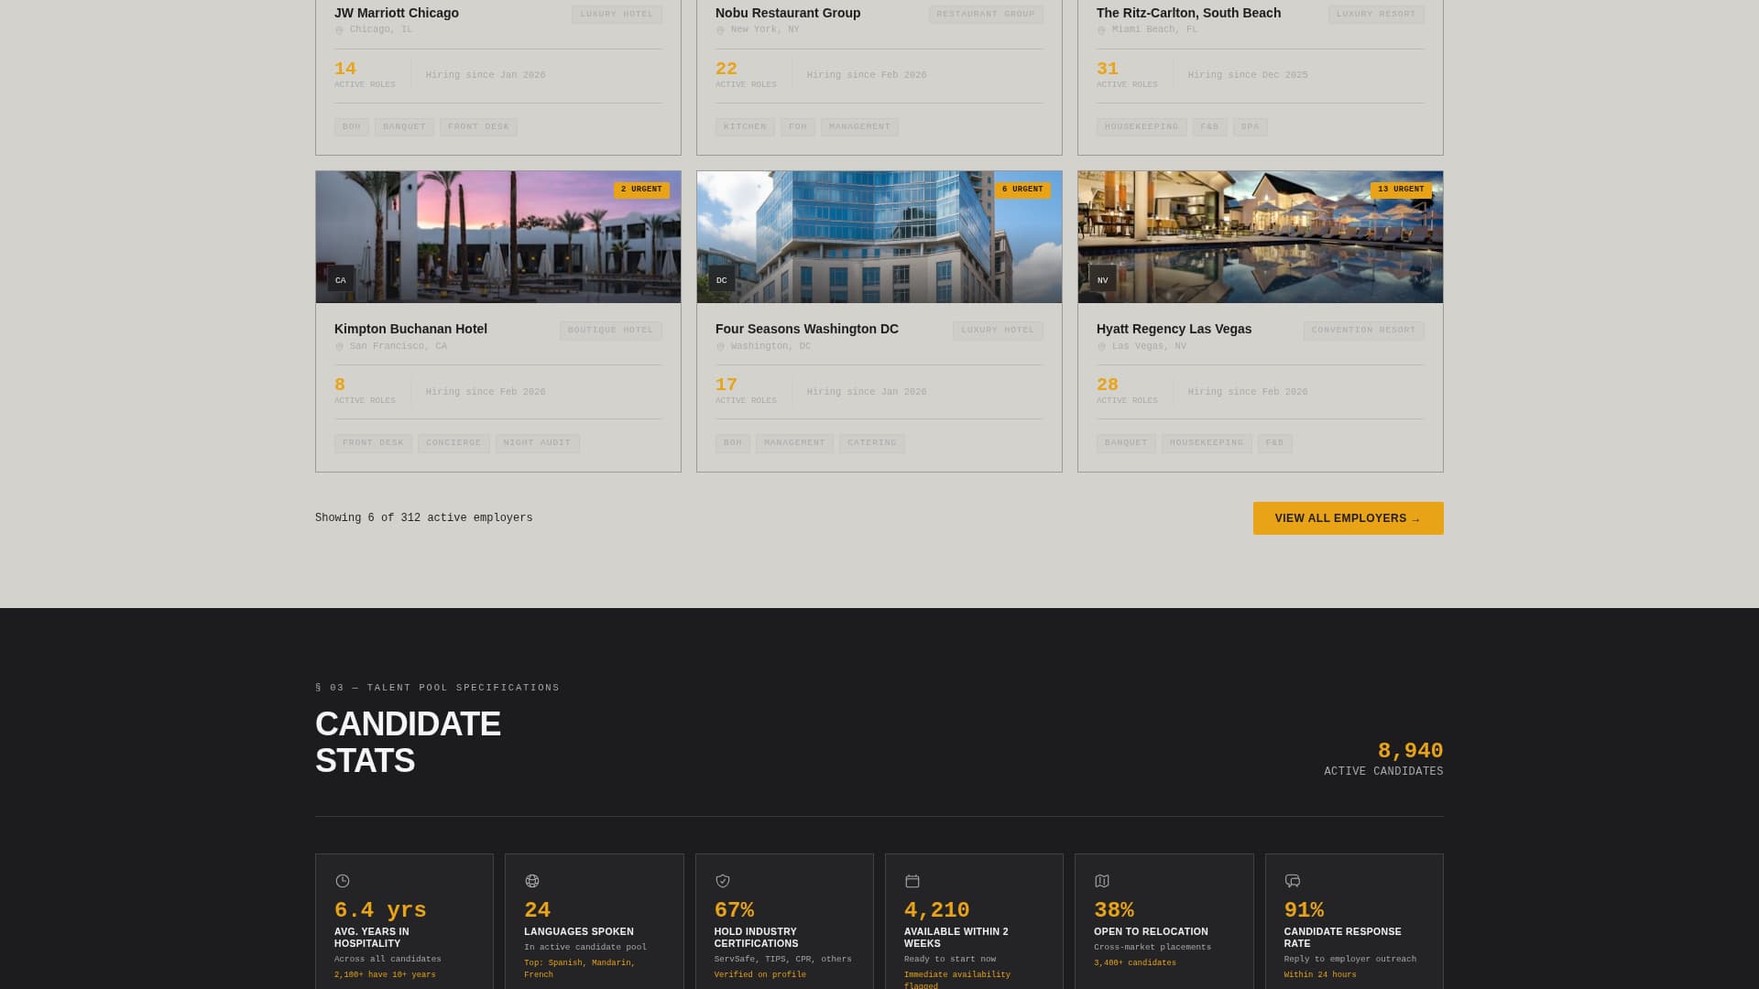This screenshot has width=1759, height=989.
Task: Select the CONVENTION RESORT badge on Hyatt Regency
Action: point(1363,330)
